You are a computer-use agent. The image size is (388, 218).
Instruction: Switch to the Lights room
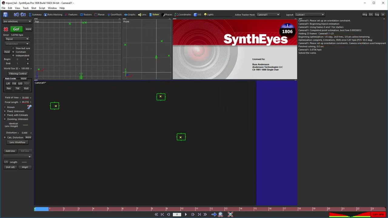(209, 15)
